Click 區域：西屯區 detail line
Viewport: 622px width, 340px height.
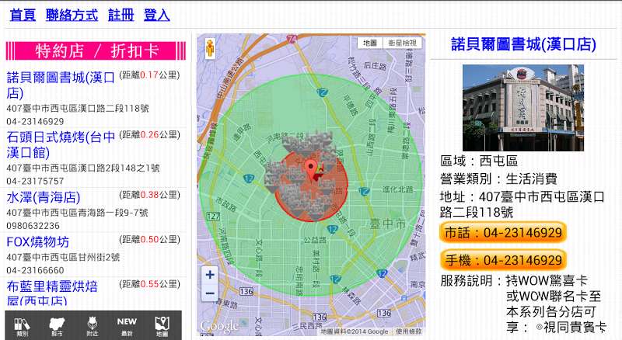(479, 161)
